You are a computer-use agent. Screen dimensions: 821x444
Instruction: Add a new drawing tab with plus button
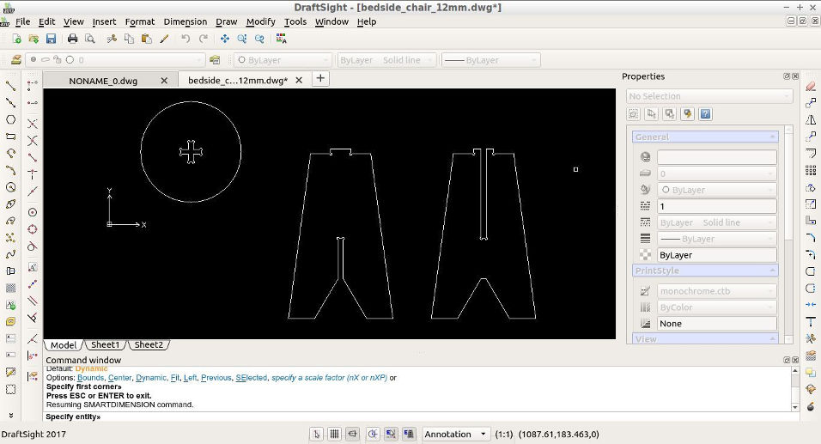pos(320,78)
